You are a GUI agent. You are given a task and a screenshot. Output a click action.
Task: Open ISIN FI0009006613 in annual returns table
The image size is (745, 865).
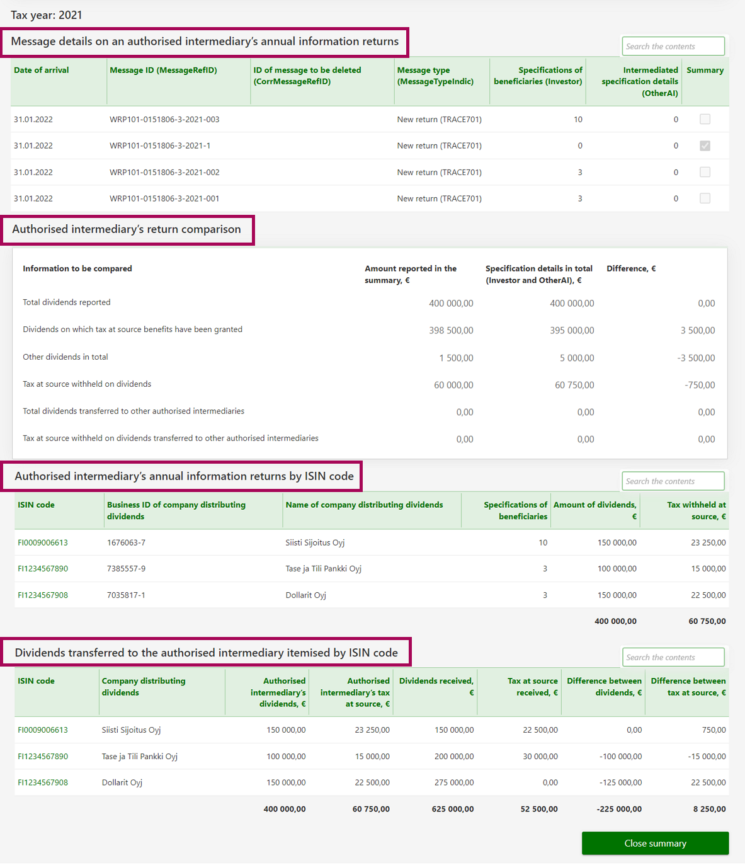(43, 542)
